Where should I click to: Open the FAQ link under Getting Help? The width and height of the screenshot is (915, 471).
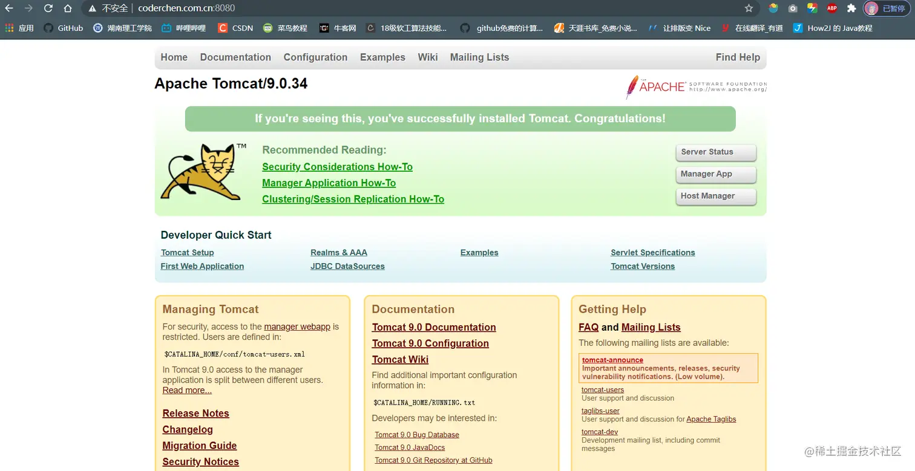(x=588, y=327)
